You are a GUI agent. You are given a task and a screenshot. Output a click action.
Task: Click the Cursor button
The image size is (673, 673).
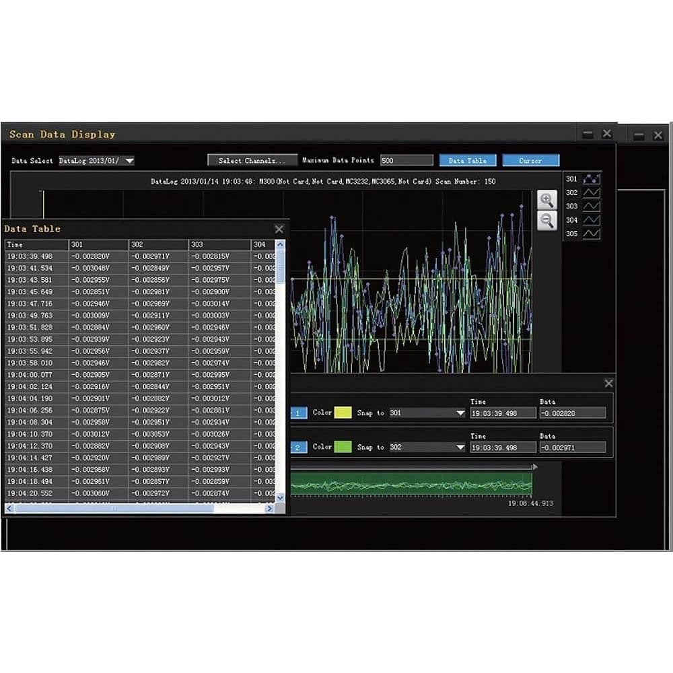531,161
